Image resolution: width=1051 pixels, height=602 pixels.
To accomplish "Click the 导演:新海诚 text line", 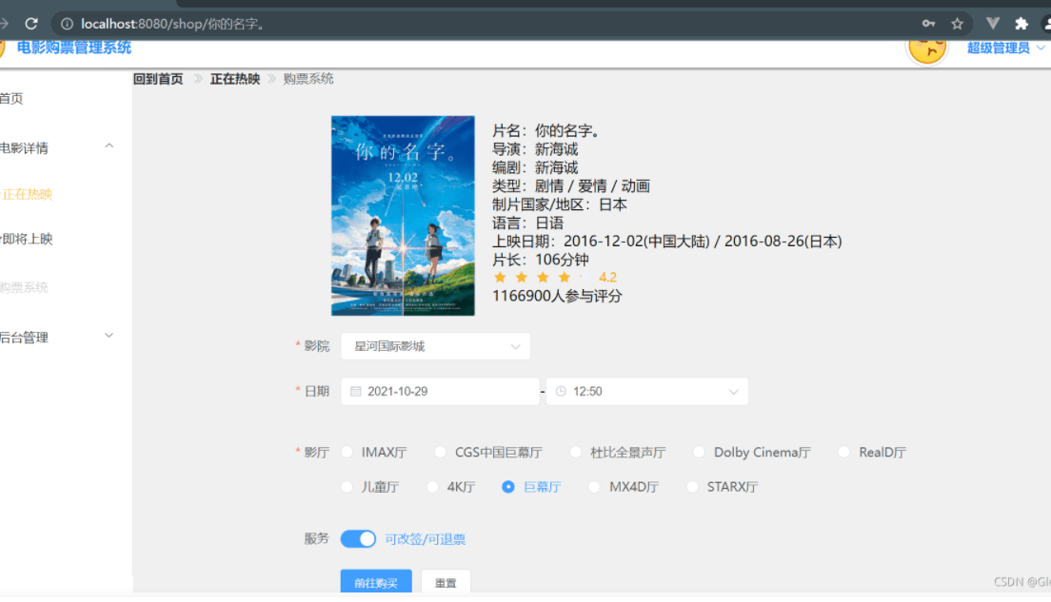I will [536, 149].
